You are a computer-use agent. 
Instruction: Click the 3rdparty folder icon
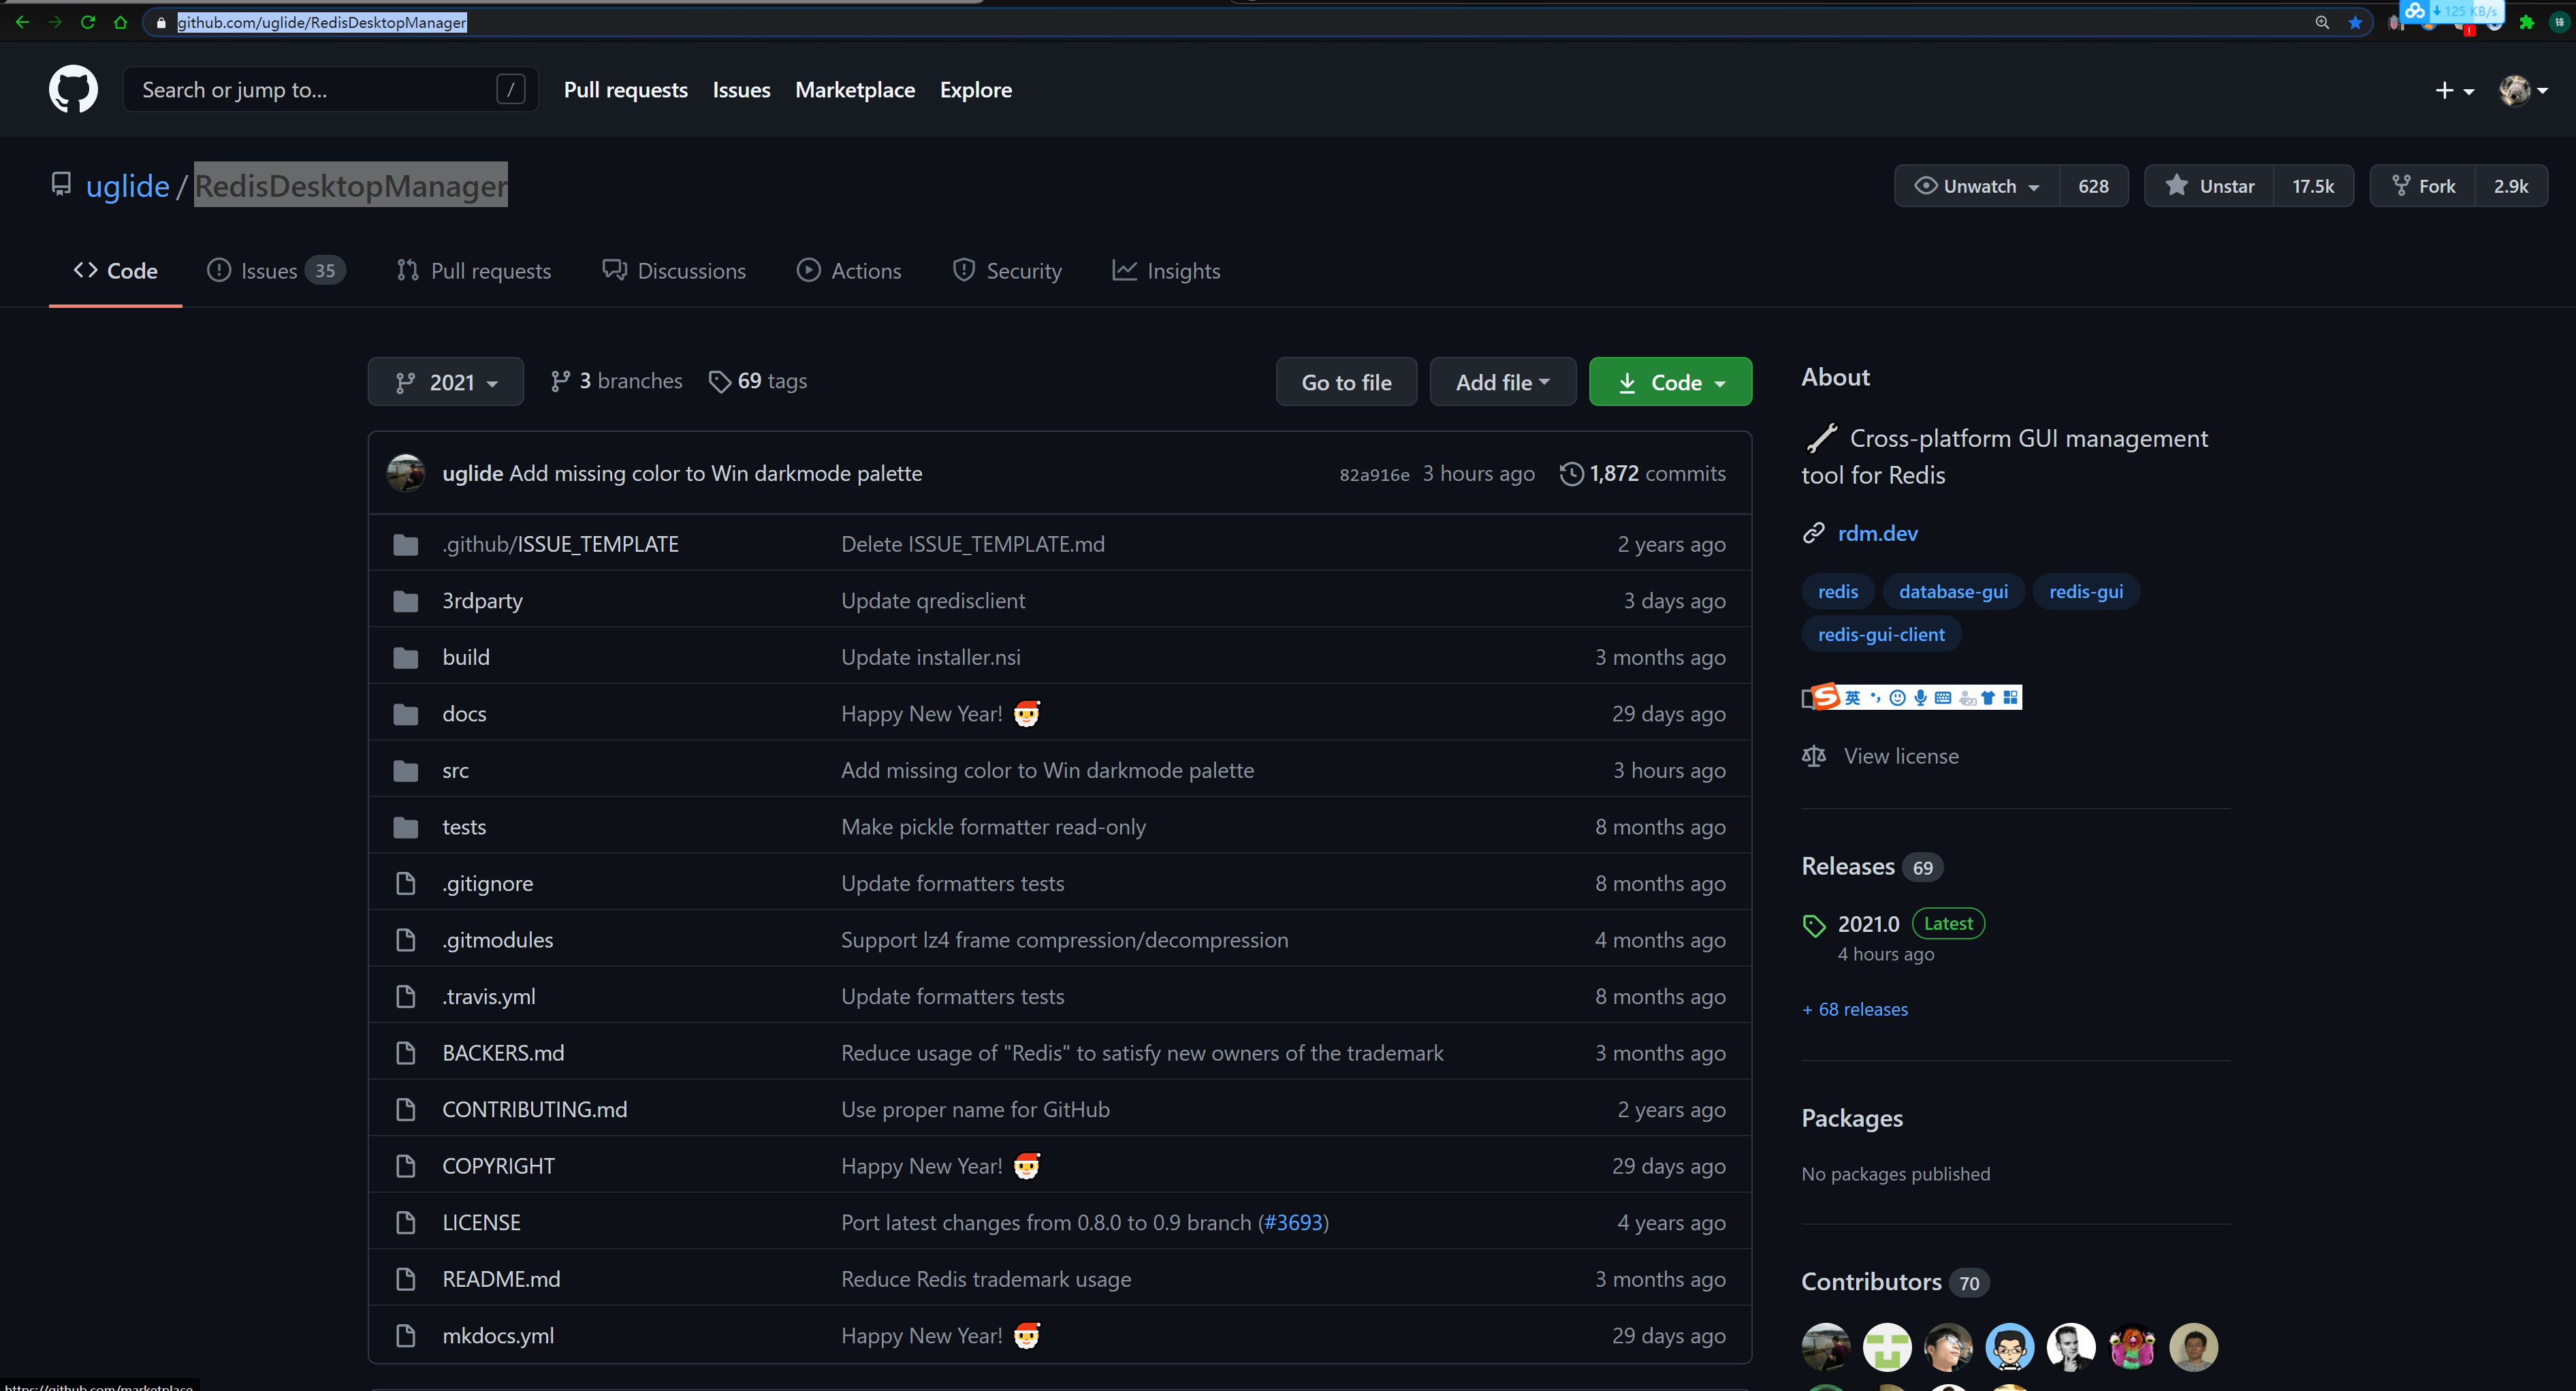click(x=405, y=600)
